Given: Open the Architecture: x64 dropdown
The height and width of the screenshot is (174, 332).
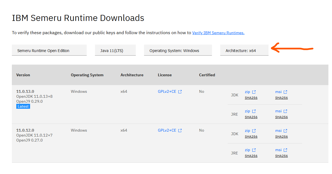Looking at the screenshot, I should [x=244, y=50].
